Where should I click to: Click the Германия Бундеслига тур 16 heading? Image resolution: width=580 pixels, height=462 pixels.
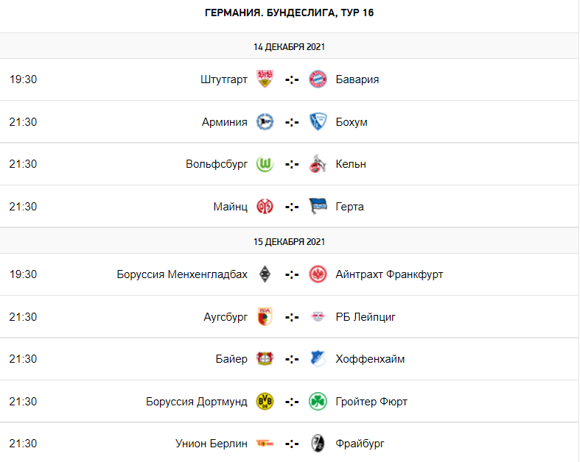[289, 13]
